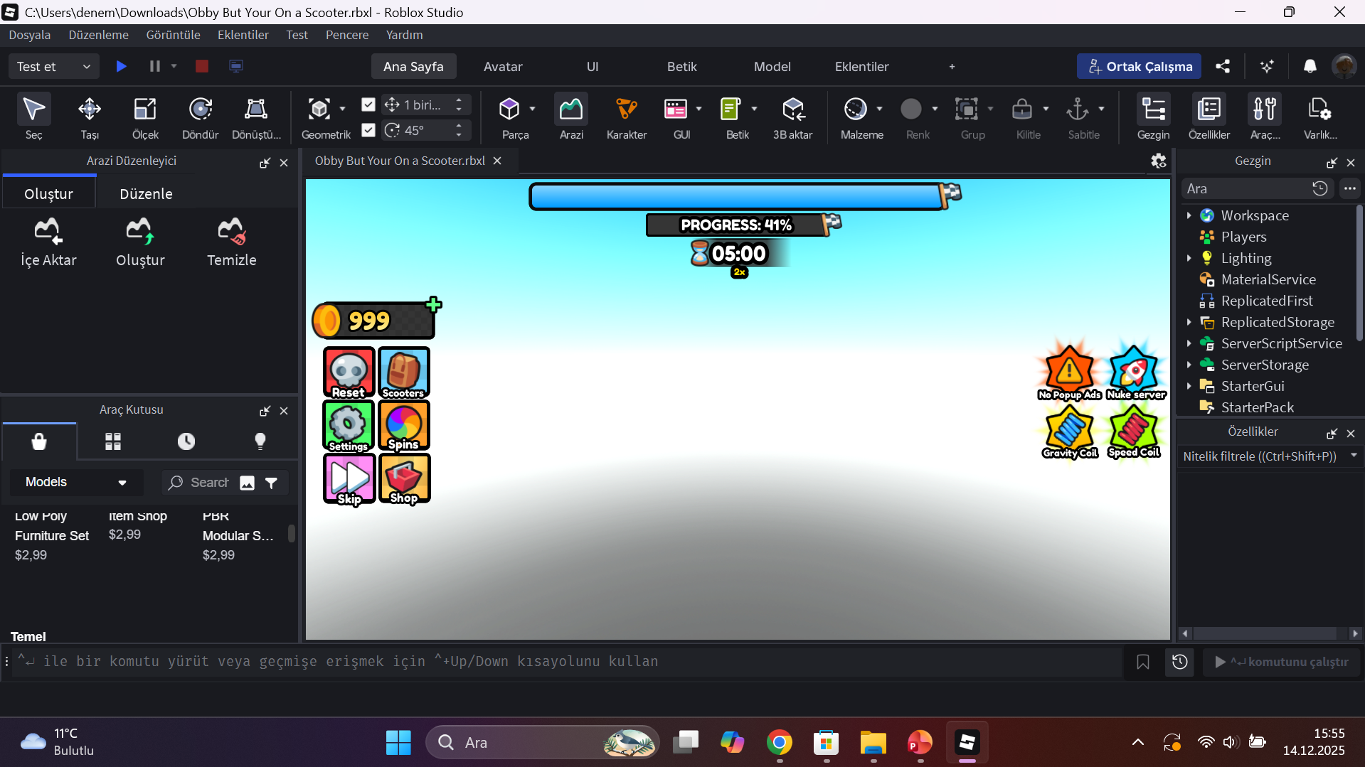The height and width of the screenshot is (767, 1365).
Task: Toggle the Gezgin explorer panel button
Action: [x=1153, y=117]
